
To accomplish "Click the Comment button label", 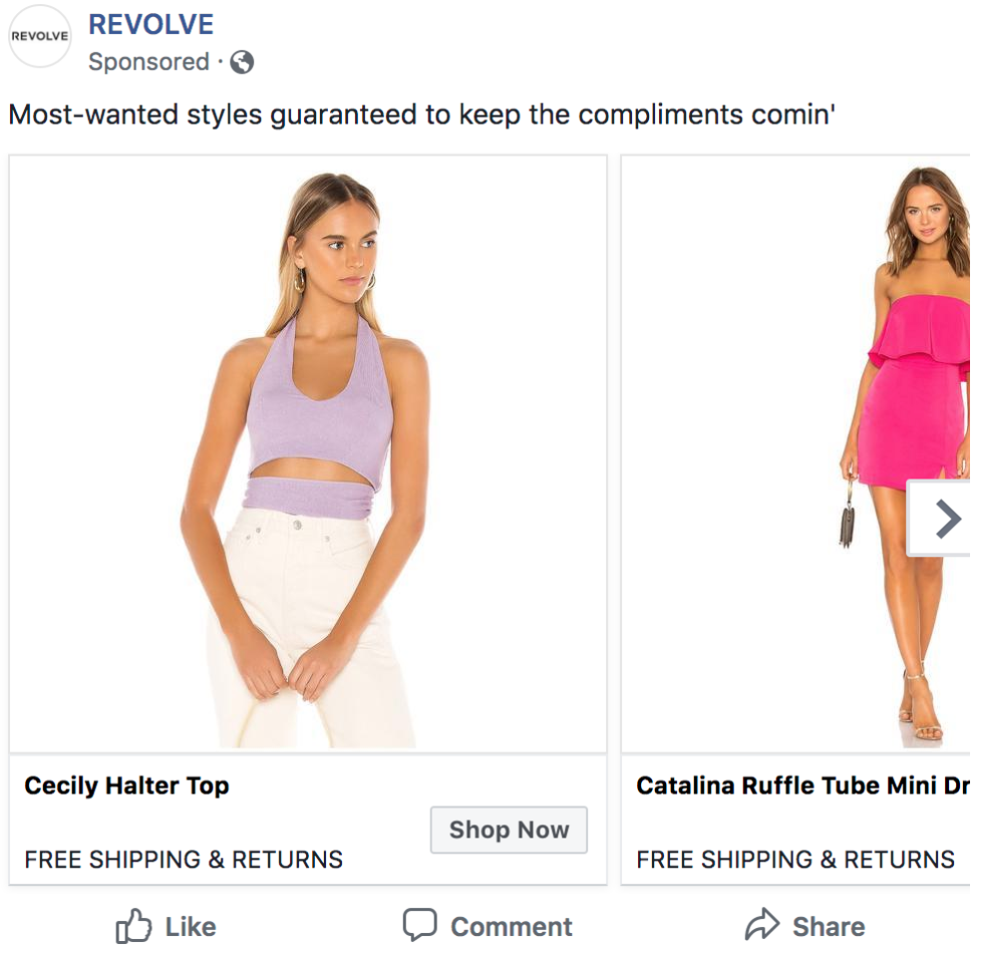I will point(511,927).
